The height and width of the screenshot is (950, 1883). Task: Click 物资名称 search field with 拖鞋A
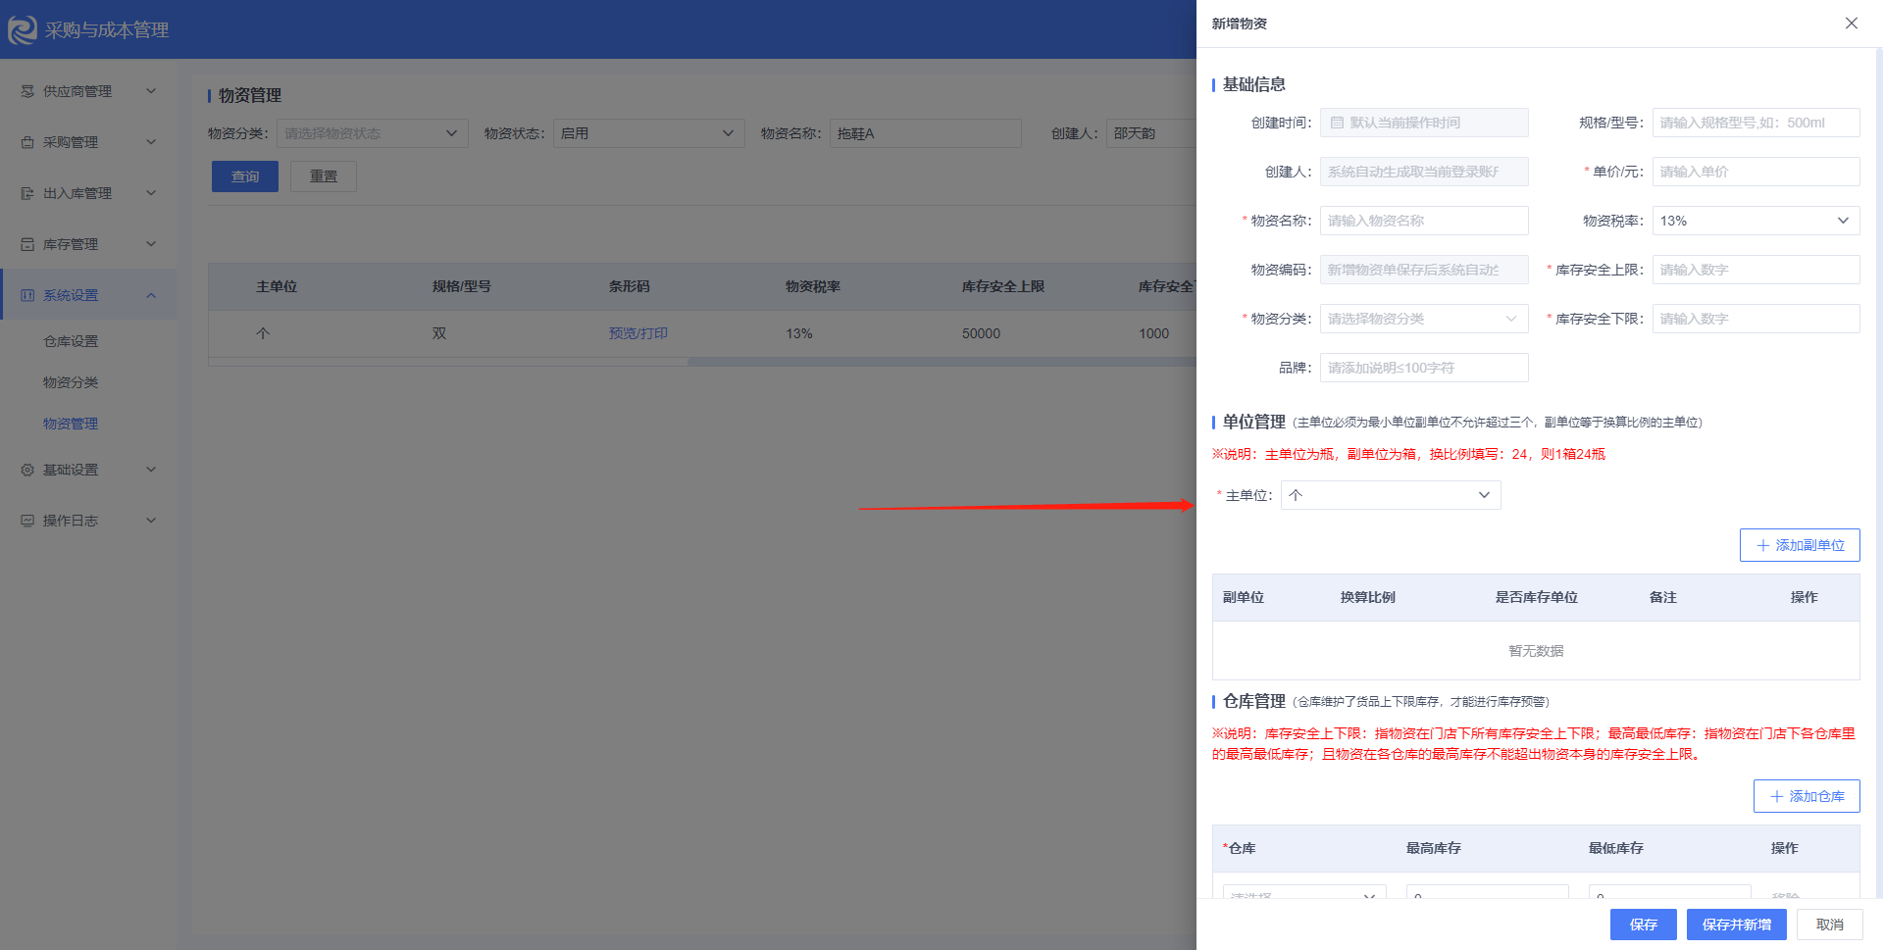coord(926,133)
